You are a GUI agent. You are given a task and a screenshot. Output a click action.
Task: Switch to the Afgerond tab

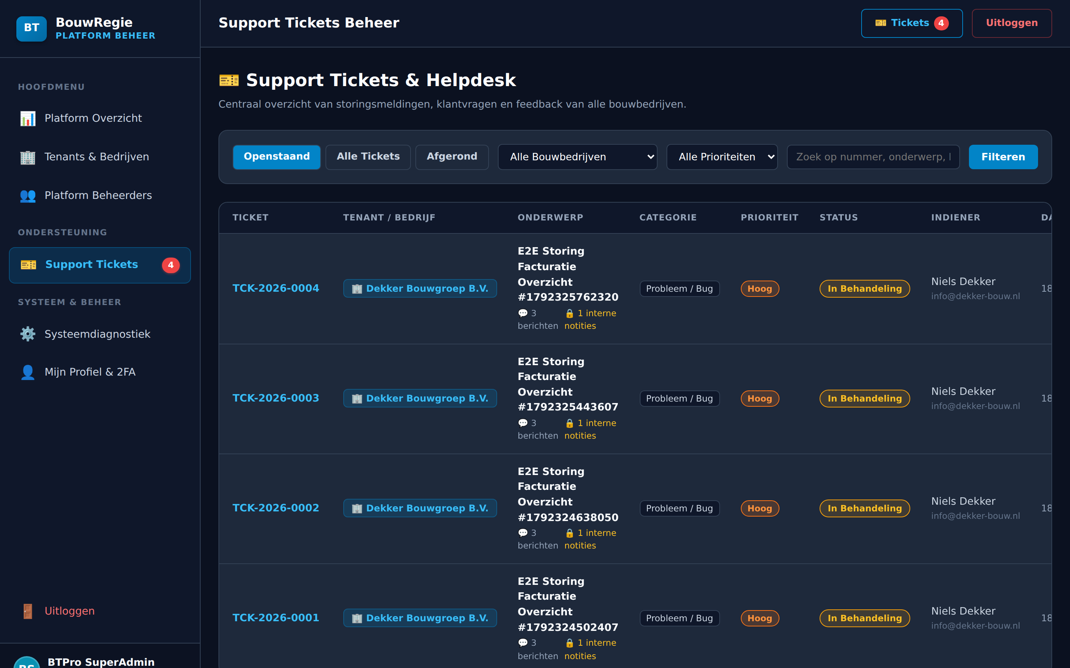click(x=452, y=157)
